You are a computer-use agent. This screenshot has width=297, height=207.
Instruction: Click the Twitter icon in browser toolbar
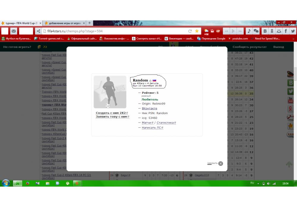(x=293, y=31)
